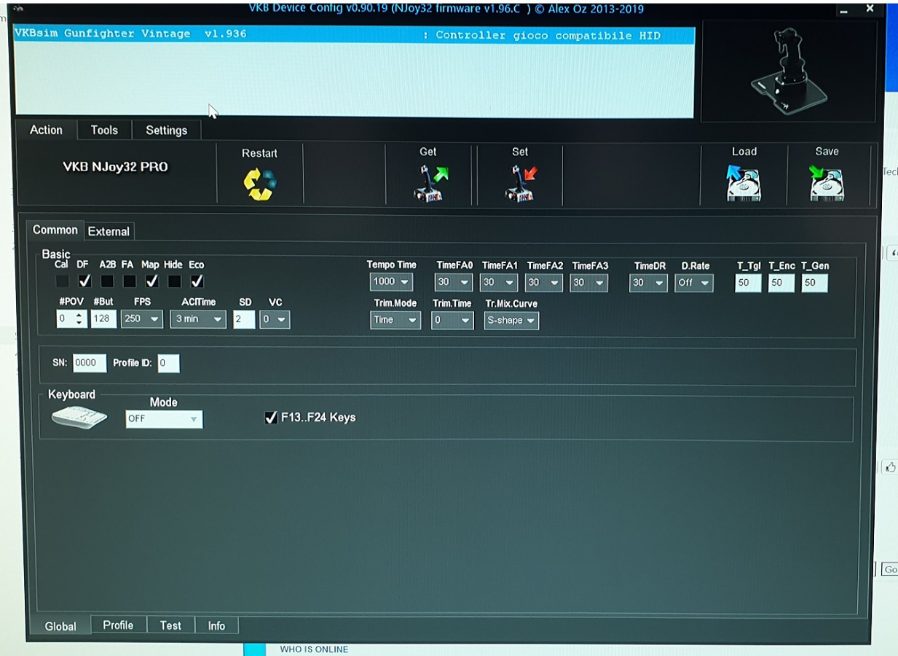Uncheck the Eco checkbox
Image resolution: width=898 pixels, height=656 pixels.
tap(197, 281)
